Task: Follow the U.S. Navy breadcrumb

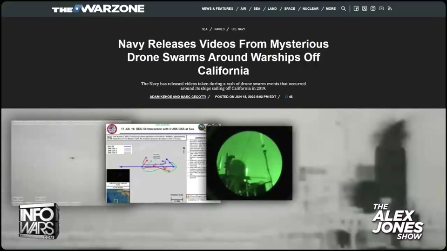Action: coord(238,29)
